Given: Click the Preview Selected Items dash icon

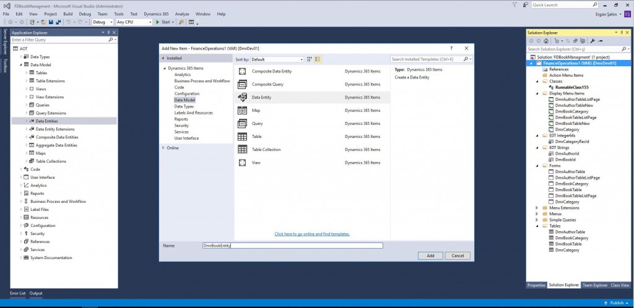Looking at the screenshot, I should click(600, 41).
